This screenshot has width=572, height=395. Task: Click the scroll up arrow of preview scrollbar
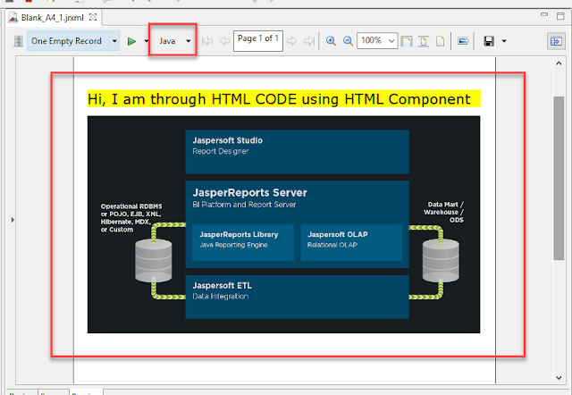(x=559, y=63)
